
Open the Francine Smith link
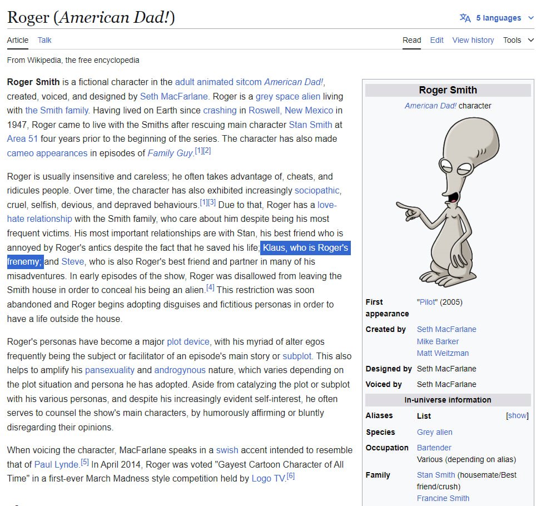coord(443,498)
